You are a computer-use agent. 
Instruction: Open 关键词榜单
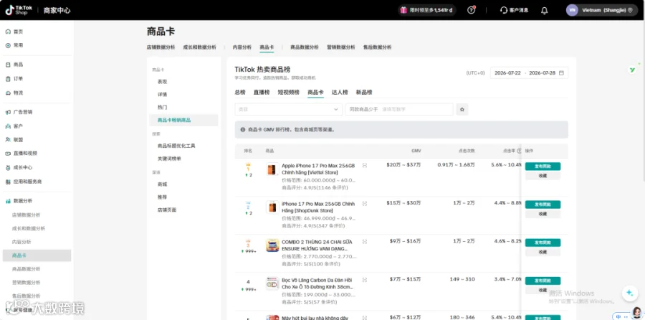(169, 159)
